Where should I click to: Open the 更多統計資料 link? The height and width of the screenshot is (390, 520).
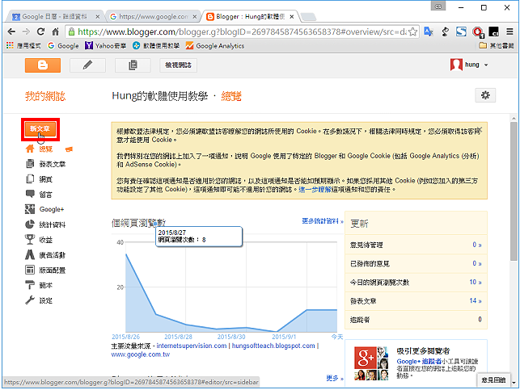(x=323, y=220)
